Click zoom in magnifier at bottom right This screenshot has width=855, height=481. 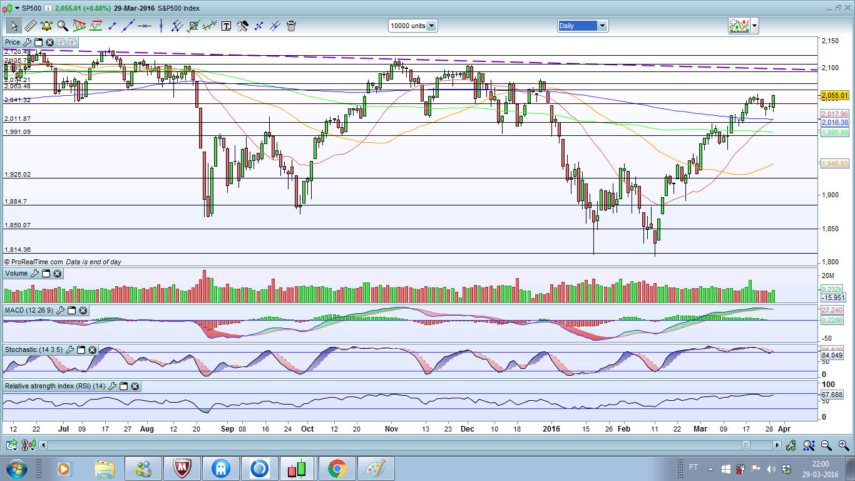[x=826, y=445]
